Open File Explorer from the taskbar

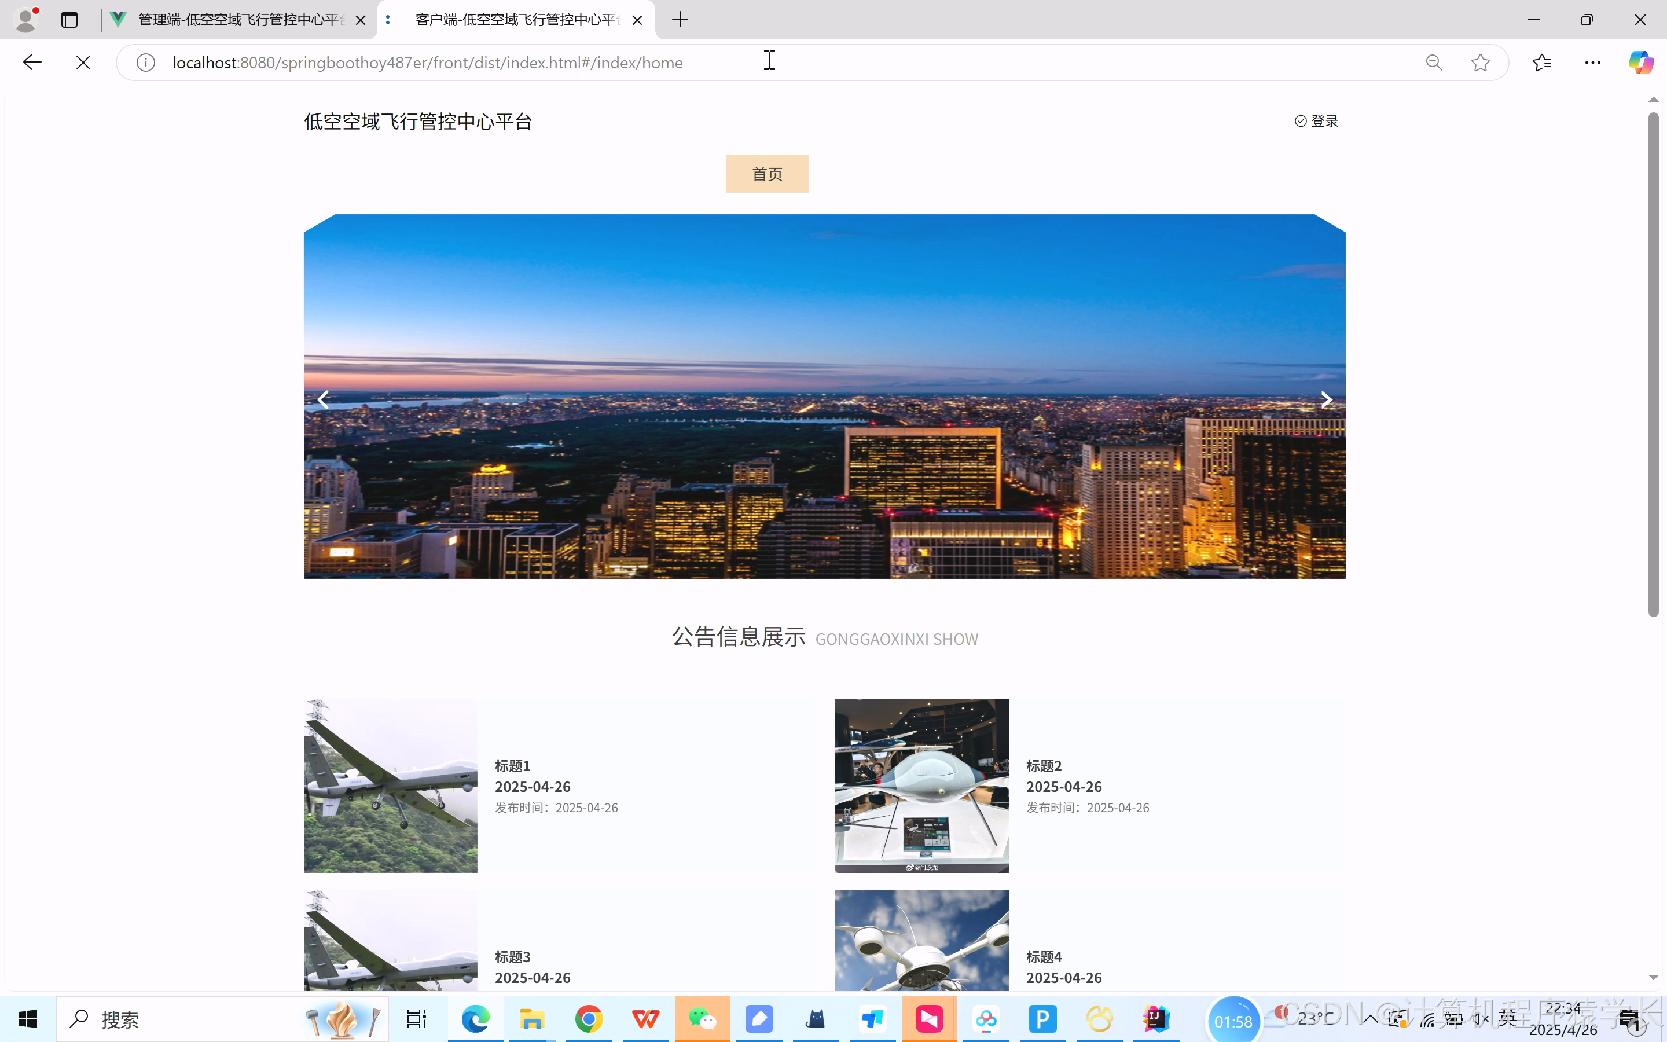pos(531,1019)
